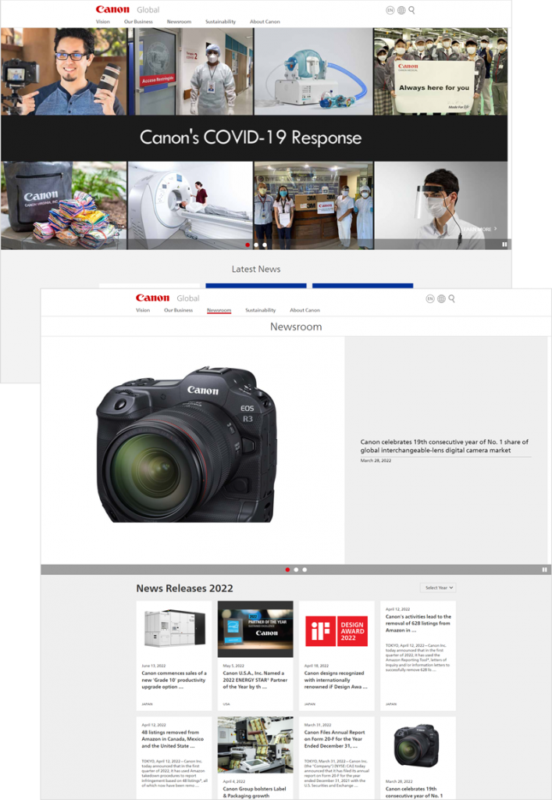Screen dimensions: 552x800
Task: Click the May 5, 2022 date text
Action: click(x=233, y=666)
